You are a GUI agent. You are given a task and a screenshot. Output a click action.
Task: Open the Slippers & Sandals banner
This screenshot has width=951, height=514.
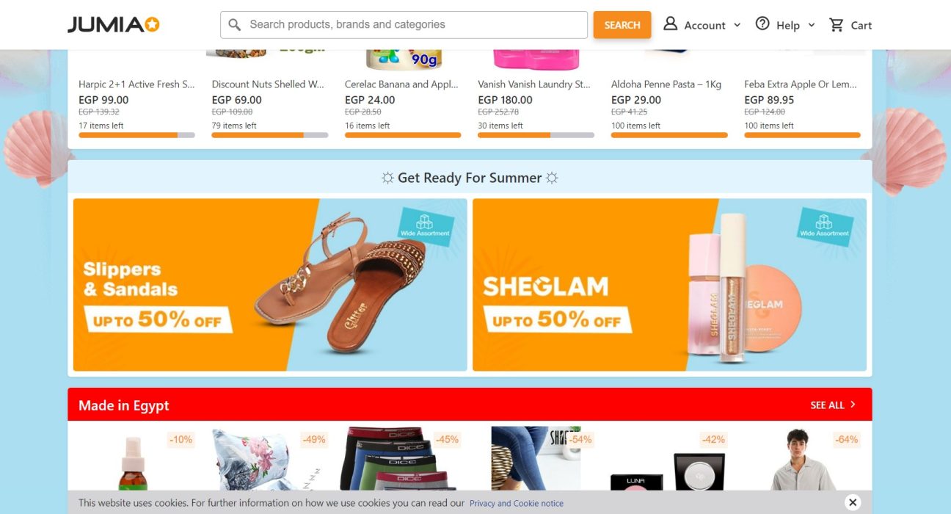(270, 285)
